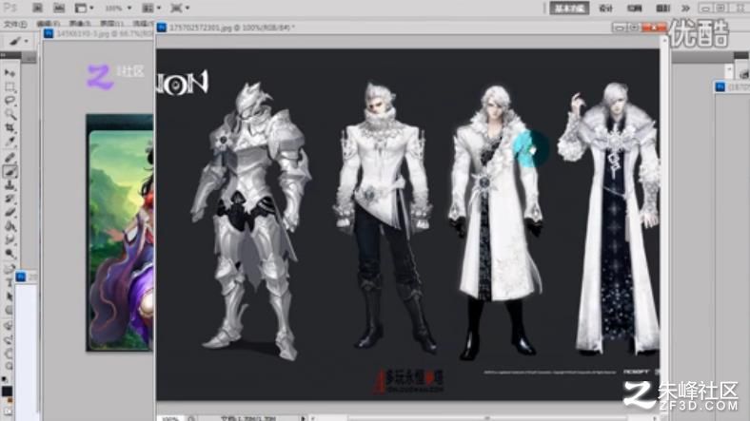
Task: Select the Clone Stamp tool
Action: click(x=10, y=184)
